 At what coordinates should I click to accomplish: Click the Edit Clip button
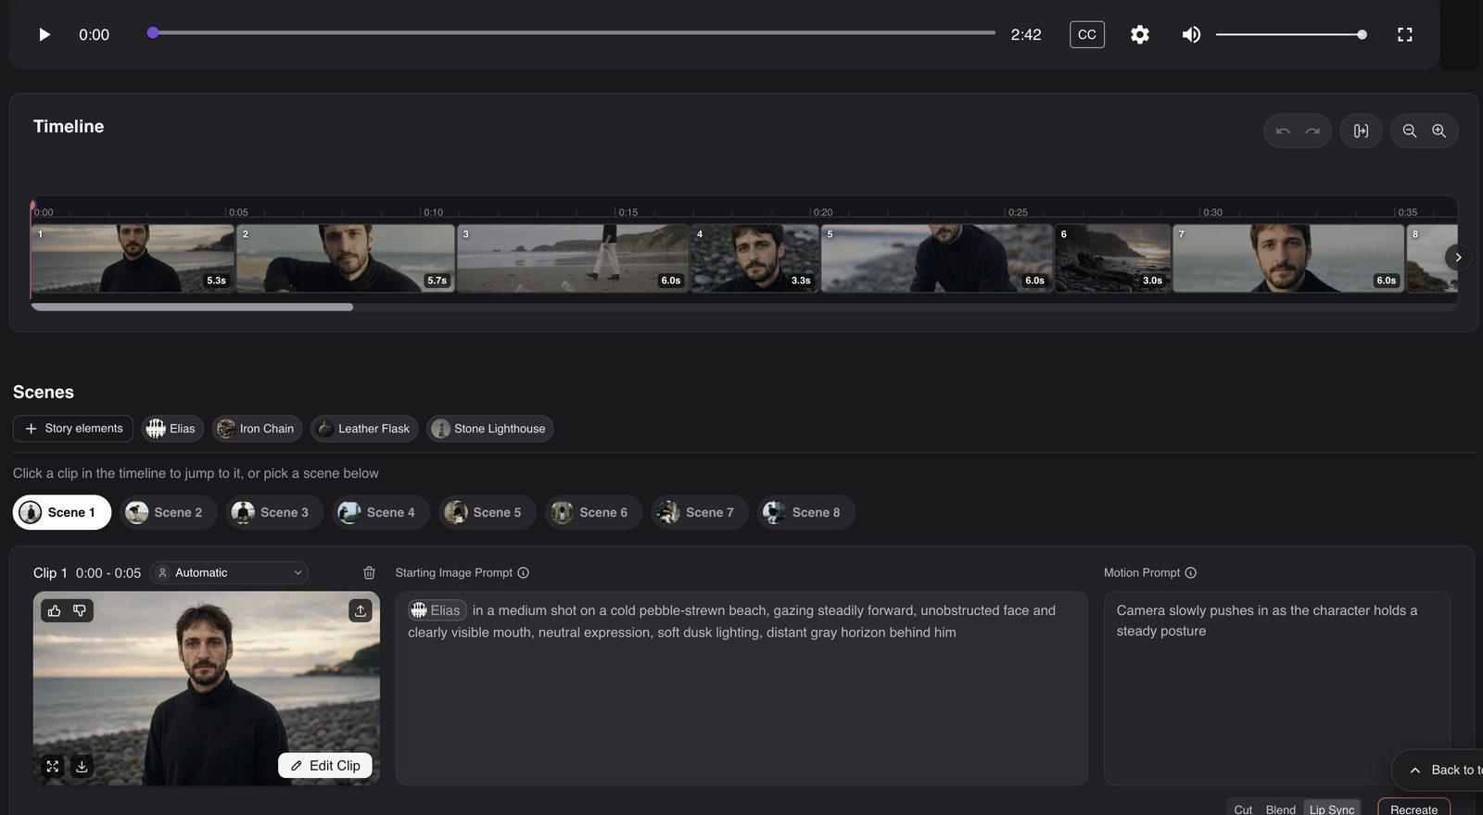(x=325, y=766)
